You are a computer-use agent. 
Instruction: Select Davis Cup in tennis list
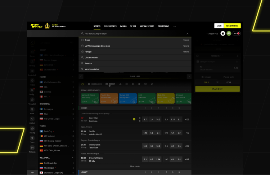pos(49,131)
